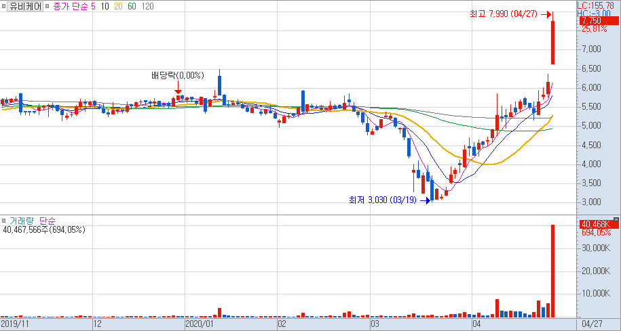Select the 종가 단순 moving average label
This screenshot has height=331, width=621.
[x=70, y=6]
